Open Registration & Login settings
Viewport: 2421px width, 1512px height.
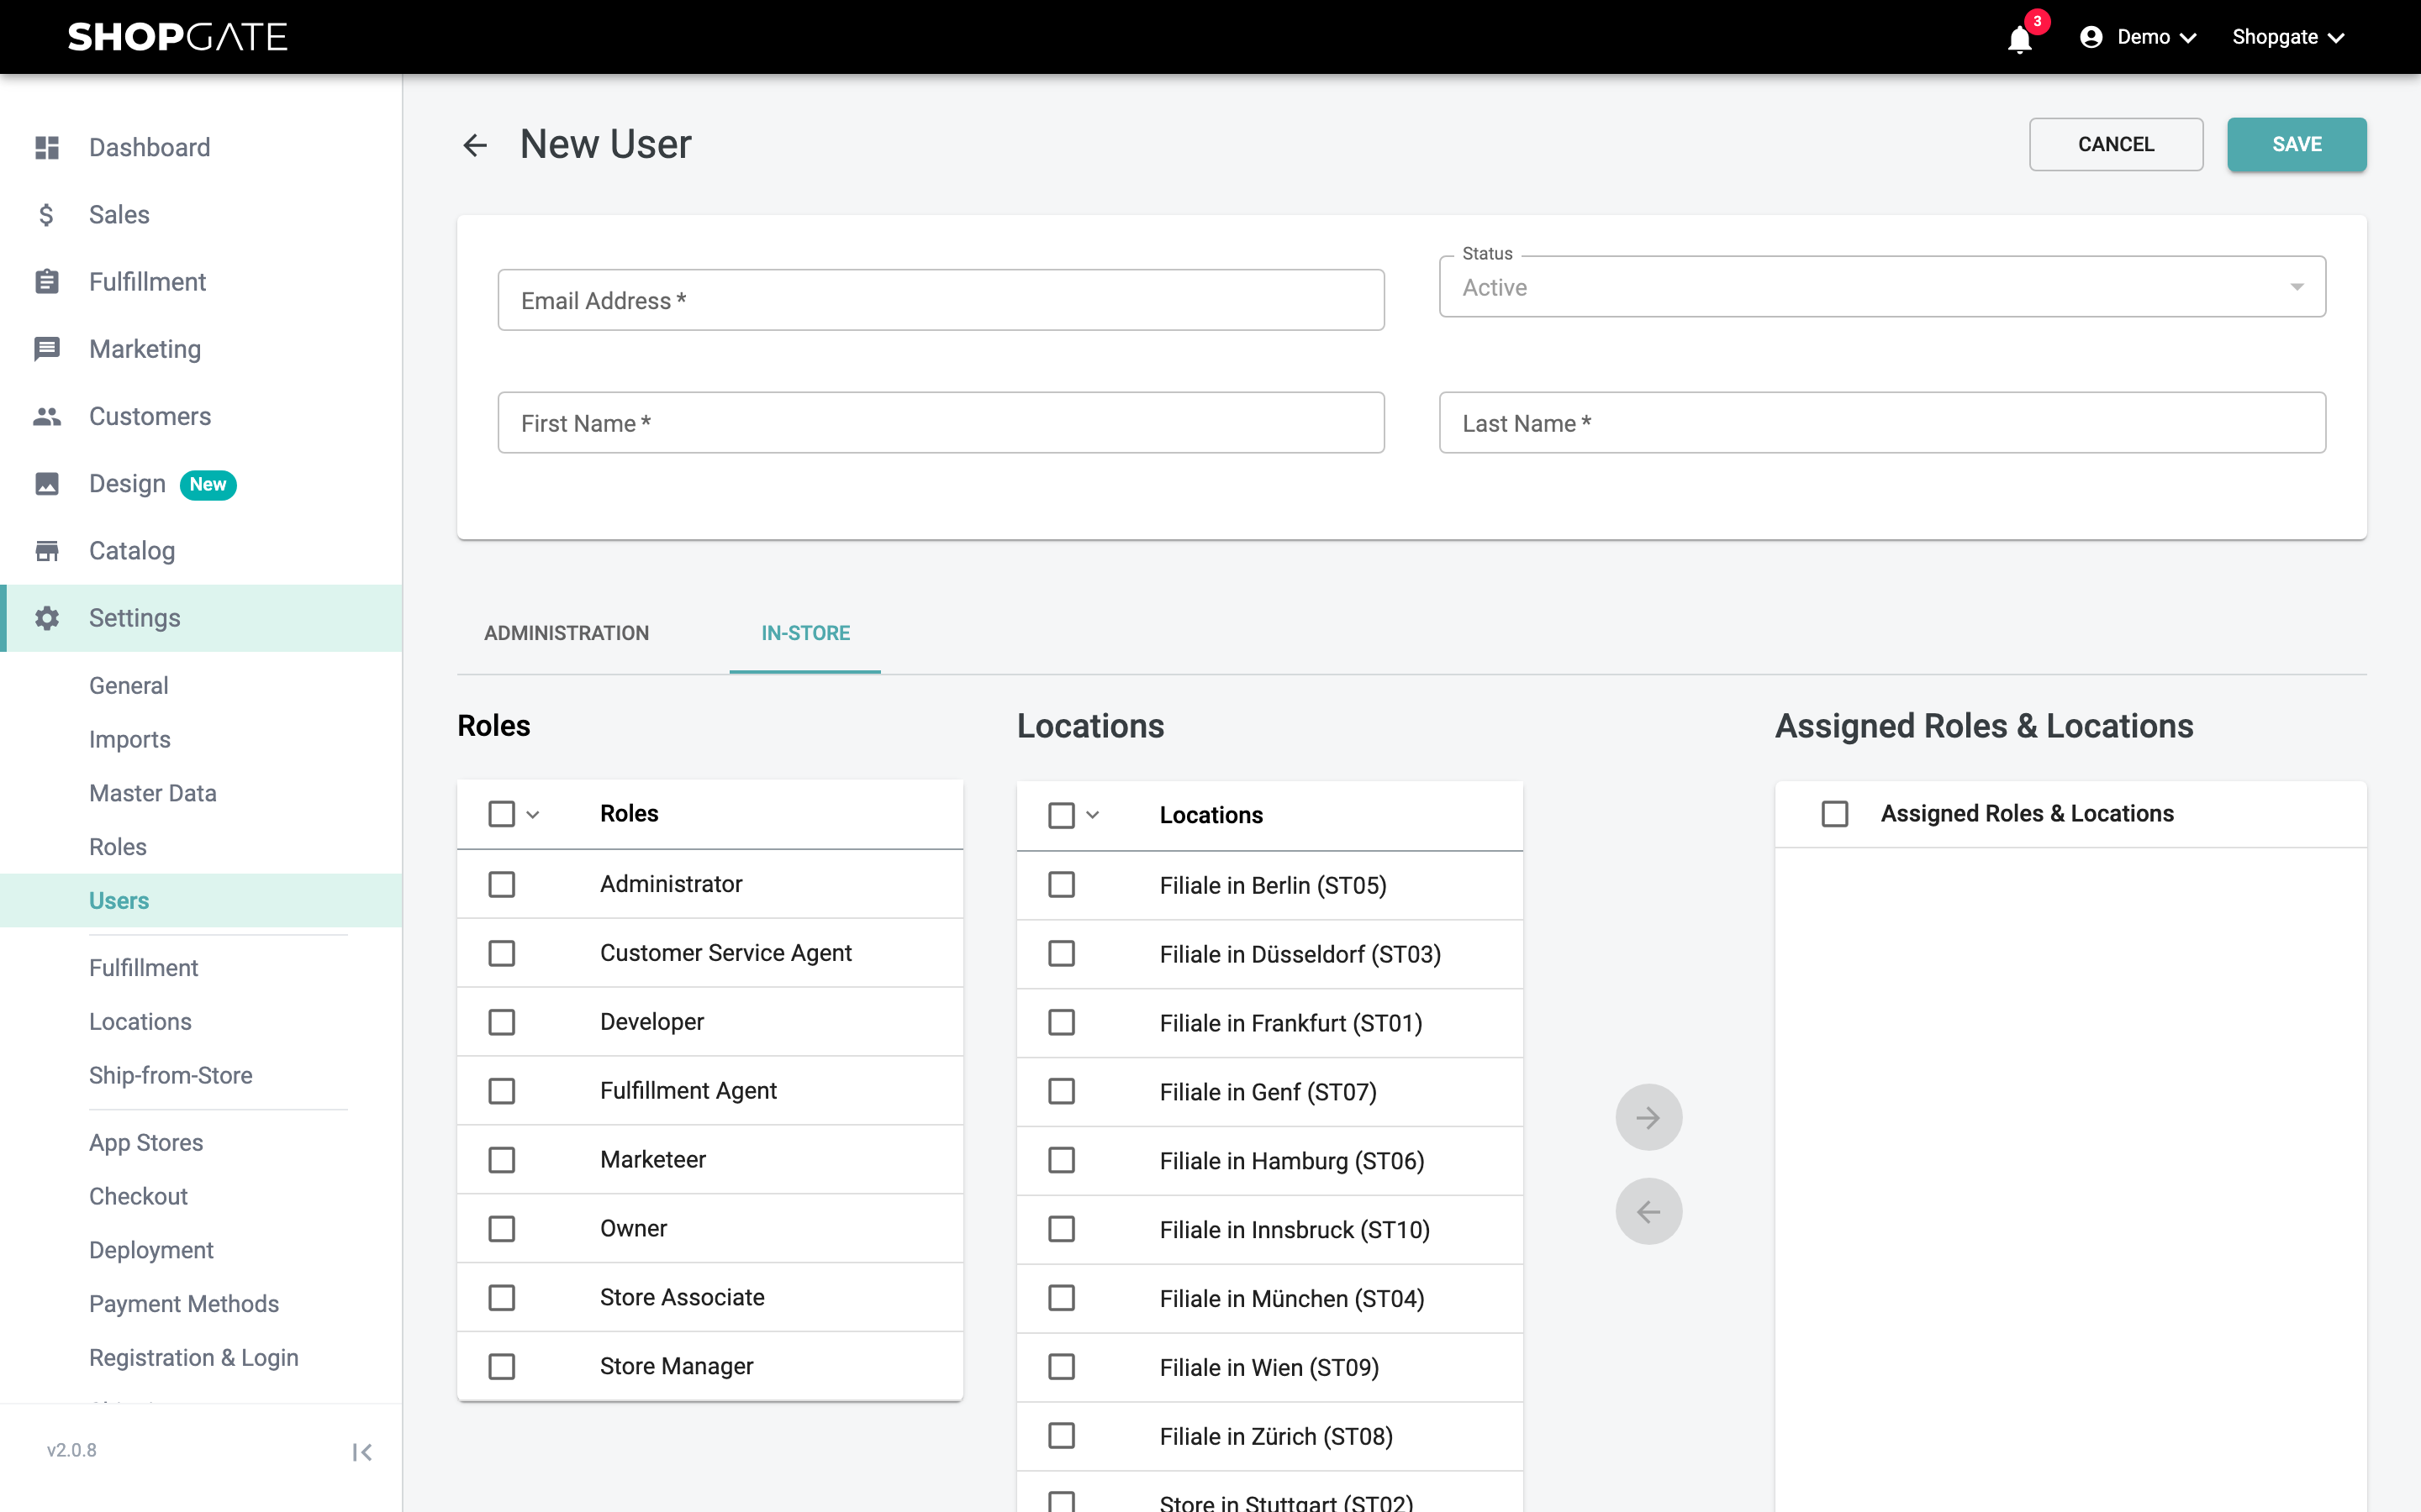point(194,1358)
